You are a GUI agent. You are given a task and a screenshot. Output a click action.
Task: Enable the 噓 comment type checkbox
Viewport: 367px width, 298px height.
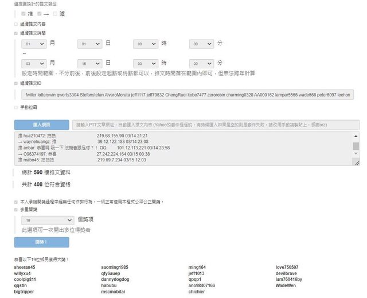[55, 13]
